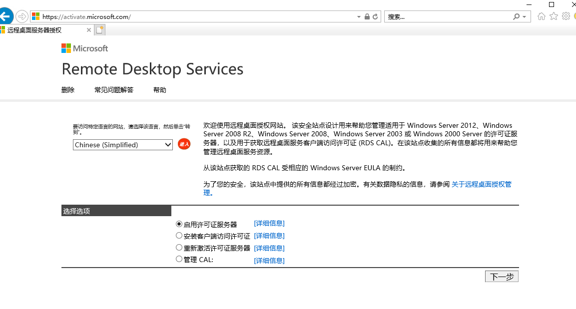Click the 下一步 button
Viewport: 576px width, 309px height.
pyautogui.click(x=502, y=277)
